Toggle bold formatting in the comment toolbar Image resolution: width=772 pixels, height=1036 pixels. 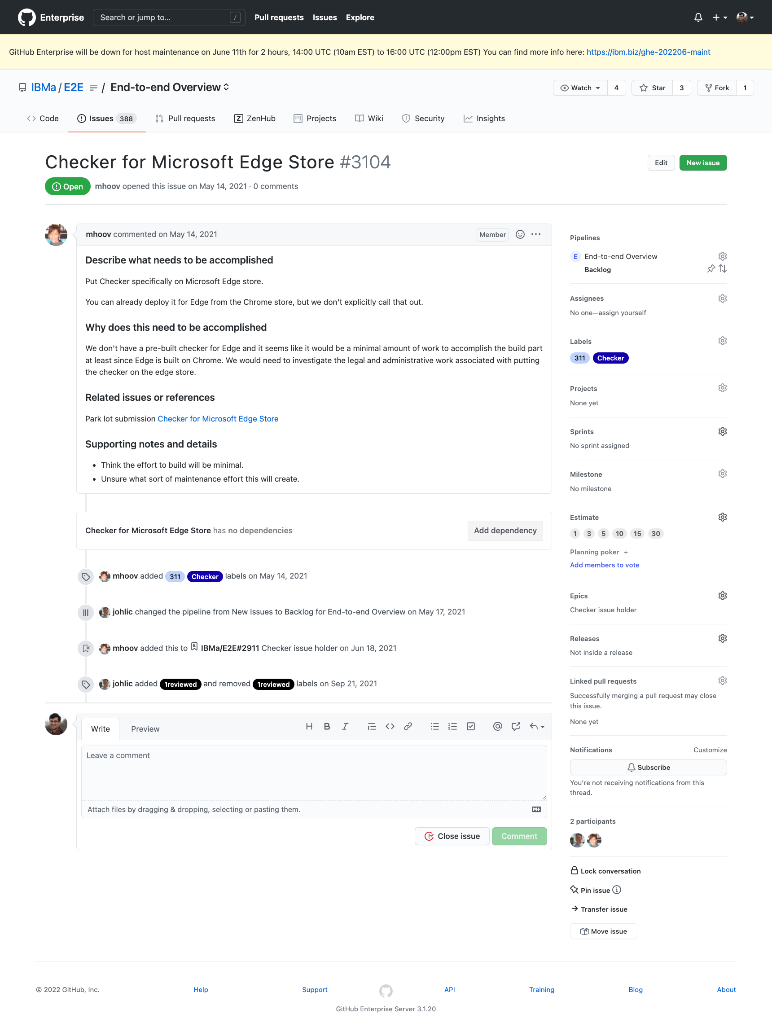click(x=327, y=727)
